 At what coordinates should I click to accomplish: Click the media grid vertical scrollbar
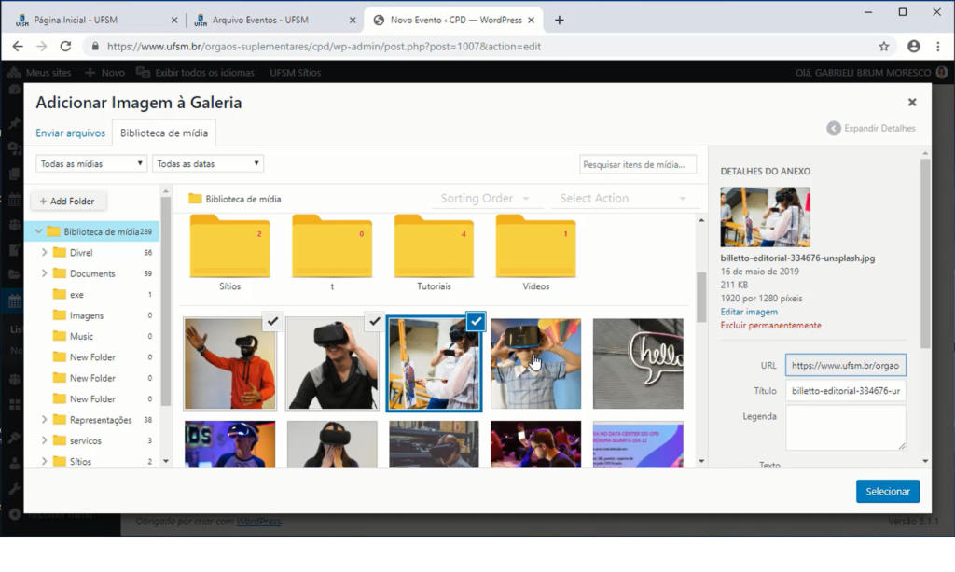coord(701,298)
